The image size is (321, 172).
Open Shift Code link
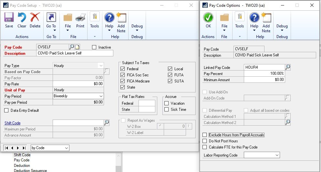[x=13, y=123]
